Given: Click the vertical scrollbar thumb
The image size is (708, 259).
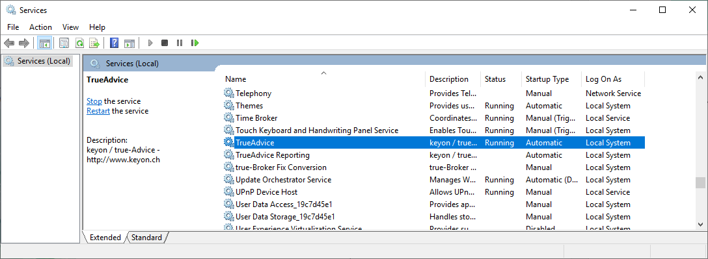Looking at the screenshot, I should (700, 182).
